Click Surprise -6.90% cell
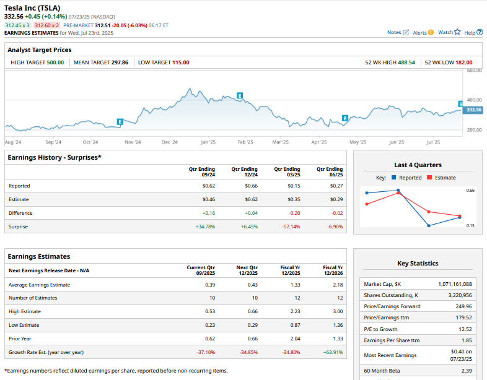Image resolution: width=487 pixels, height=380 pixels. pyautogui.click(x=335, y=227)
